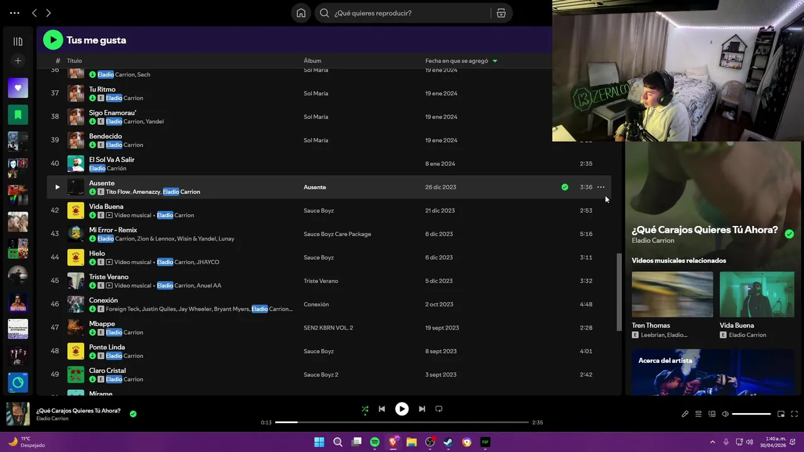Go to Home via the house icon
Image resolution: width=804 pixels, height=452 pixels.
click(301, 13)
